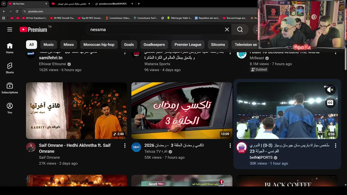Image resolution: width=347 pixels, height=195 pixels.
Task: Open the bookmarks apps grid icon
Action: [4, 18]
